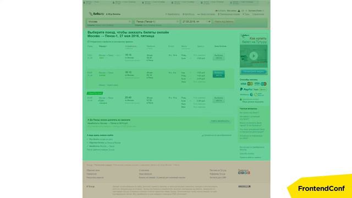Open the VK social icon in footer
Screen dimensions: 352x198
pos(239,173)
